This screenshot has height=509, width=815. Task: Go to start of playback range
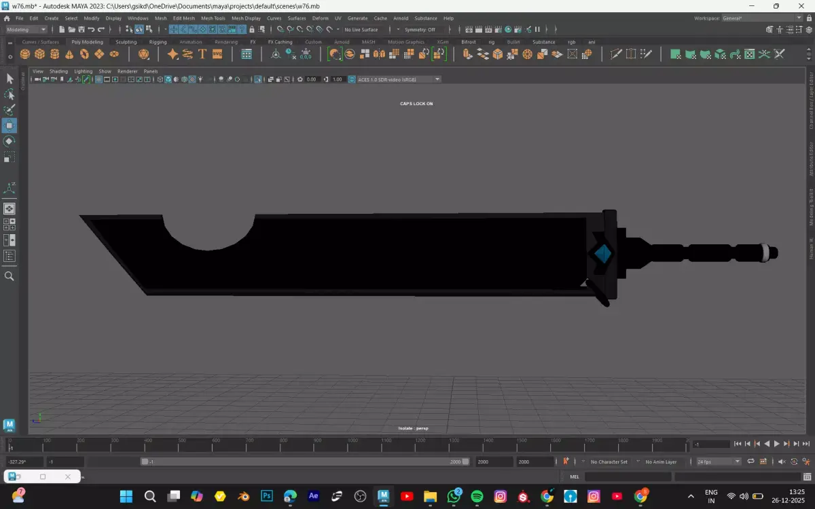(x=738, y=444)
